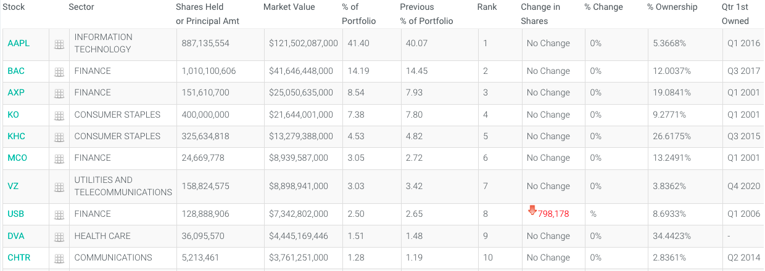765x271 pixels.
Task: Click the 1,010,100,606 shares value
Action: click(x=209, y=71)
